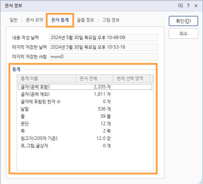
Task: Open the 글꼴 정보 tab
Action: (85, 20)
